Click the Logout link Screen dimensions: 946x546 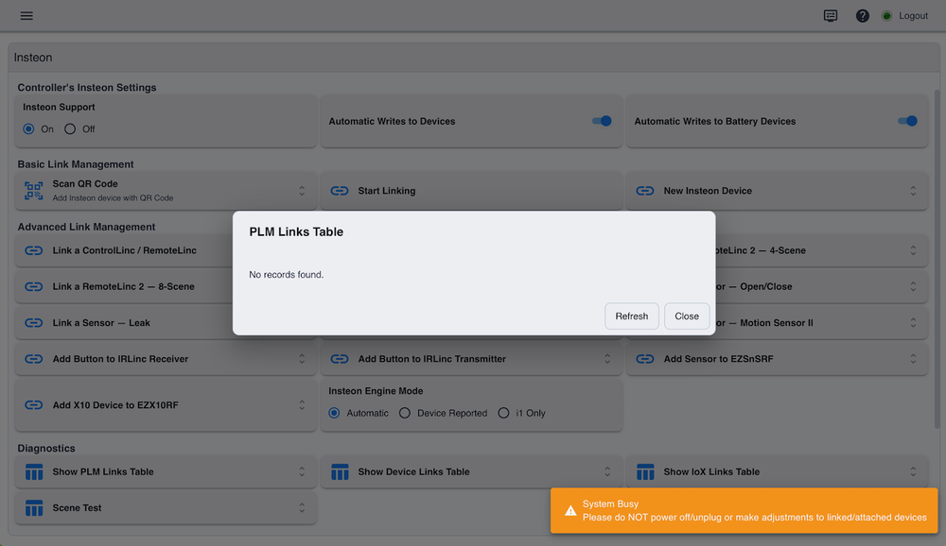coord(914,16)
